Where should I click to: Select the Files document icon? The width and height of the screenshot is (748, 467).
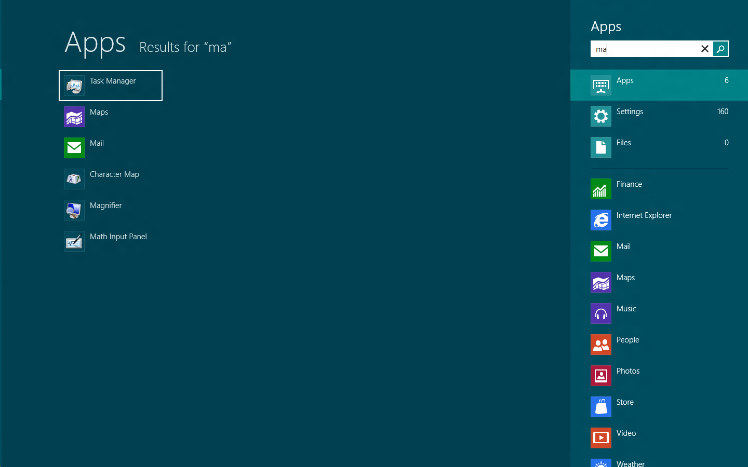[x=601, y=147]
